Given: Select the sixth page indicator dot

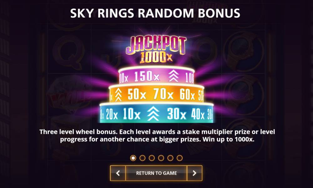Looking at the screenshot, I should tap(180, 158).
